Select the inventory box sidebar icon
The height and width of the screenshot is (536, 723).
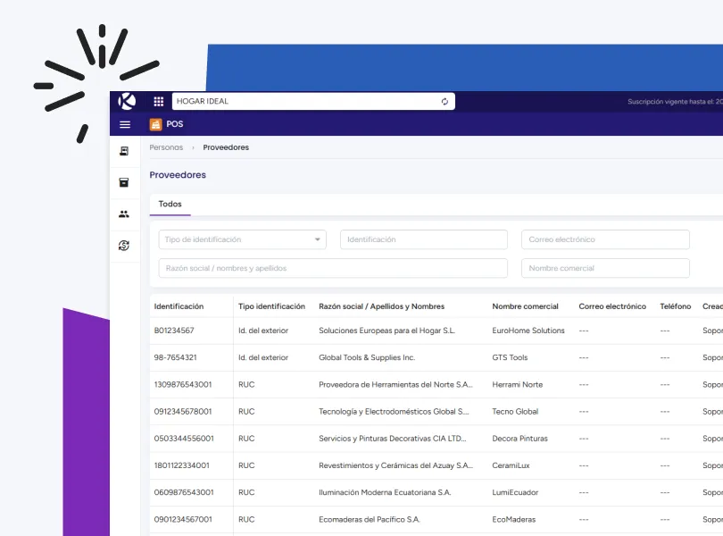click(125, 182)
